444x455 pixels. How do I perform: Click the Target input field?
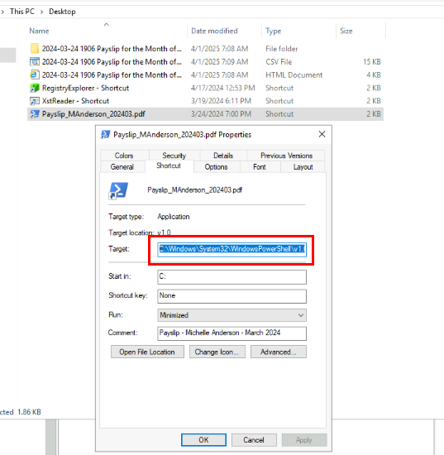pyautogui.click(x=232, y=249)
